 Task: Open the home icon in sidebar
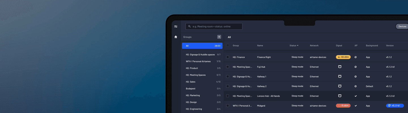coord(176,37)
